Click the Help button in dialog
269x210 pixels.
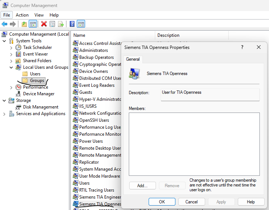[x=251, y=202]
